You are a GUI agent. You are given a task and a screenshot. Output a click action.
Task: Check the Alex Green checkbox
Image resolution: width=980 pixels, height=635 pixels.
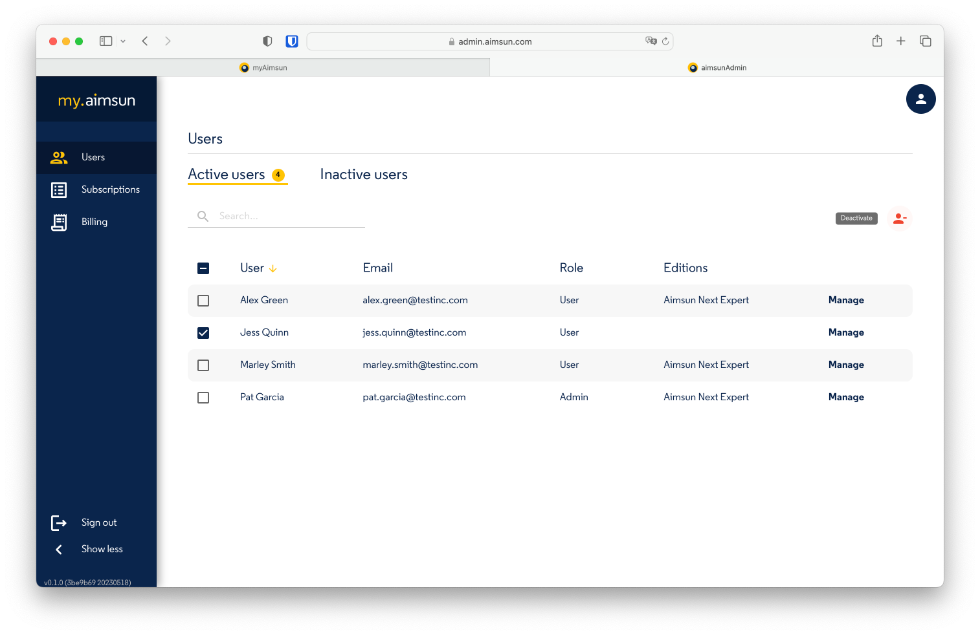coord(203,301)
